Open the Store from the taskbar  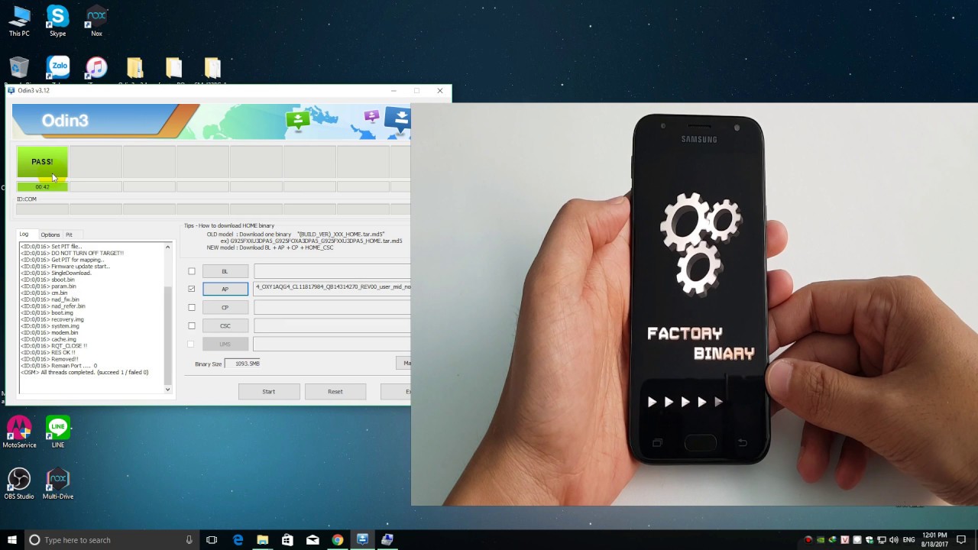click(x=287, y=540)
